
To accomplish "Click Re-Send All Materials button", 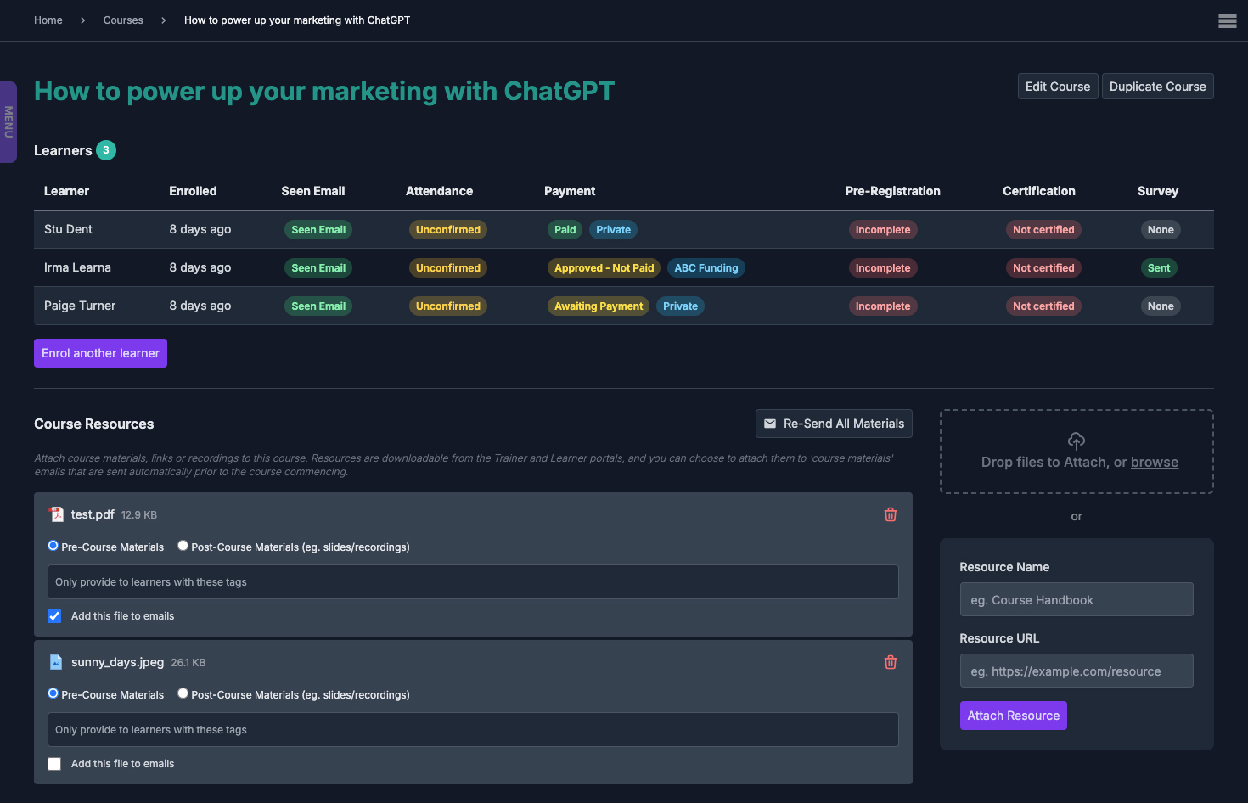I will (834, 424).
